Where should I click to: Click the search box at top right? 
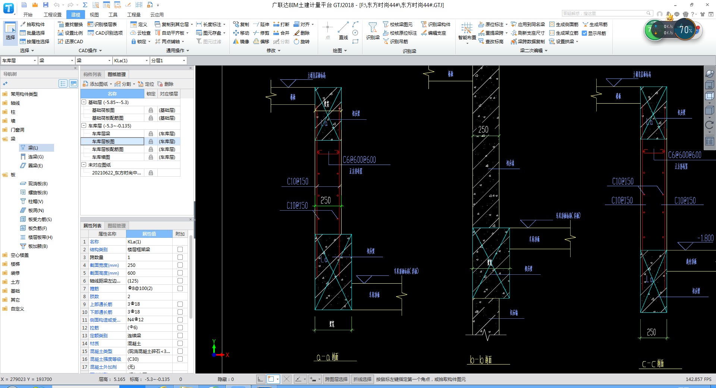(x=607, y=13)
